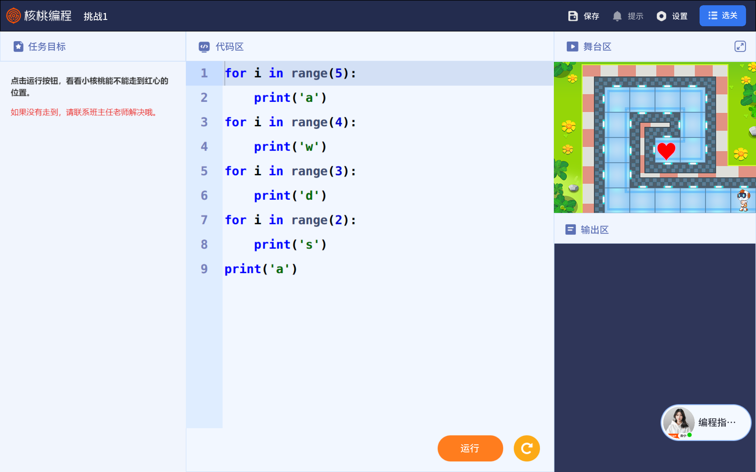This screenshot has width=756, height=472.
Task: Click the 设置 label text
Action: coord(679,16)
